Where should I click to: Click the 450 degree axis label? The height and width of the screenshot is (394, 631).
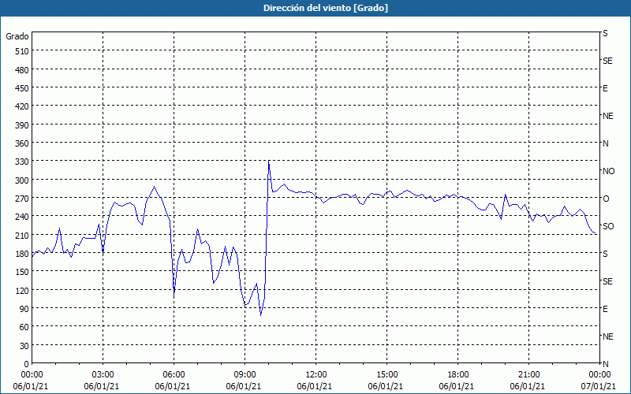click(22, 88)
